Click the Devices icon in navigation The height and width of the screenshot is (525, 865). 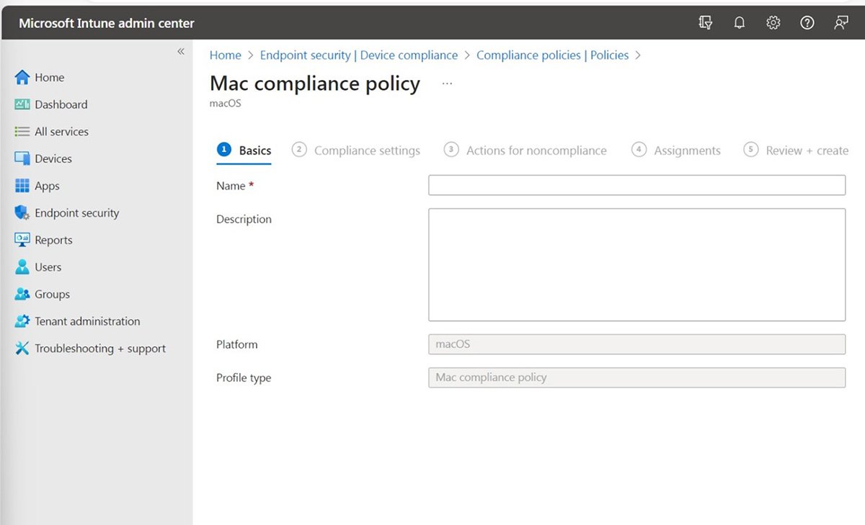coord(22,159)
